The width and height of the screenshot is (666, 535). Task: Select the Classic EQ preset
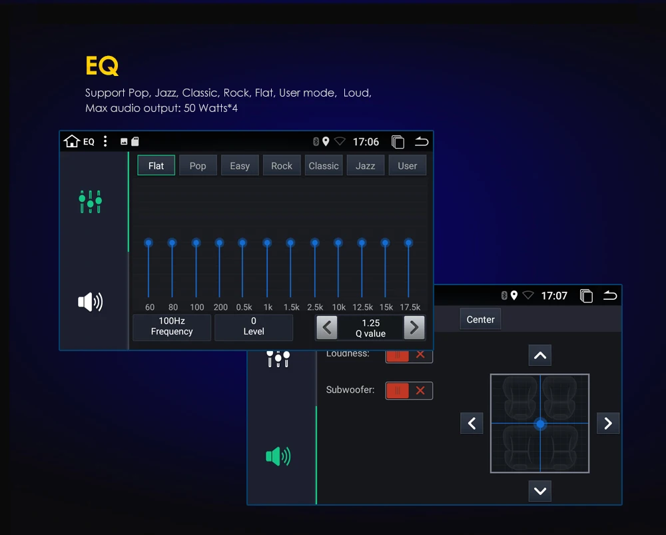324,165
